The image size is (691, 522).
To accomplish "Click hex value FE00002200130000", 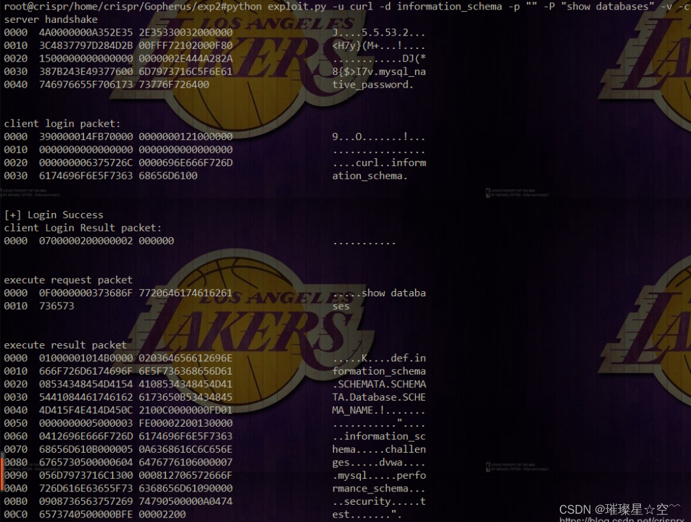I will coord(186,423).
